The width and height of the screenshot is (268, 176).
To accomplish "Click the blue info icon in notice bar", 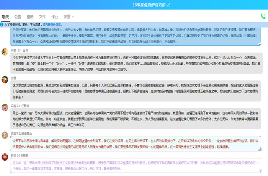I will tap(2, 24).
